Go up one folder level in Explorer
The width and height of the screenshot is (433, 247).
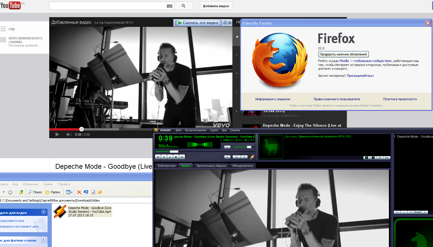pos(21,192)
